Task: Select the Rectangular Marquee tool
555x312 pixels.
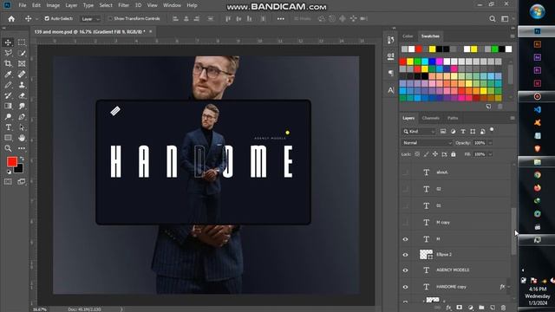Action: [x=22, y=42]
